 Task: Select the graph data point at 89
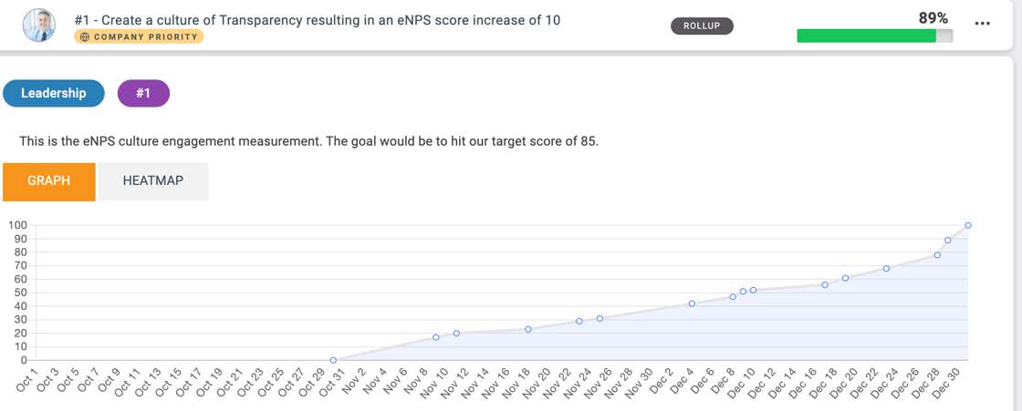click(x=948, y=241)
